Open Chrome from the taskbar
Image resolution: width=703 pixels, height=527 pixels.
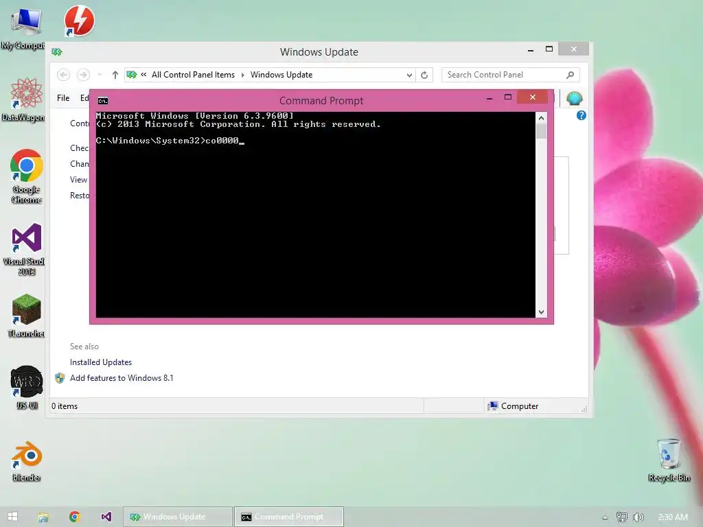[x=74, y=517]
